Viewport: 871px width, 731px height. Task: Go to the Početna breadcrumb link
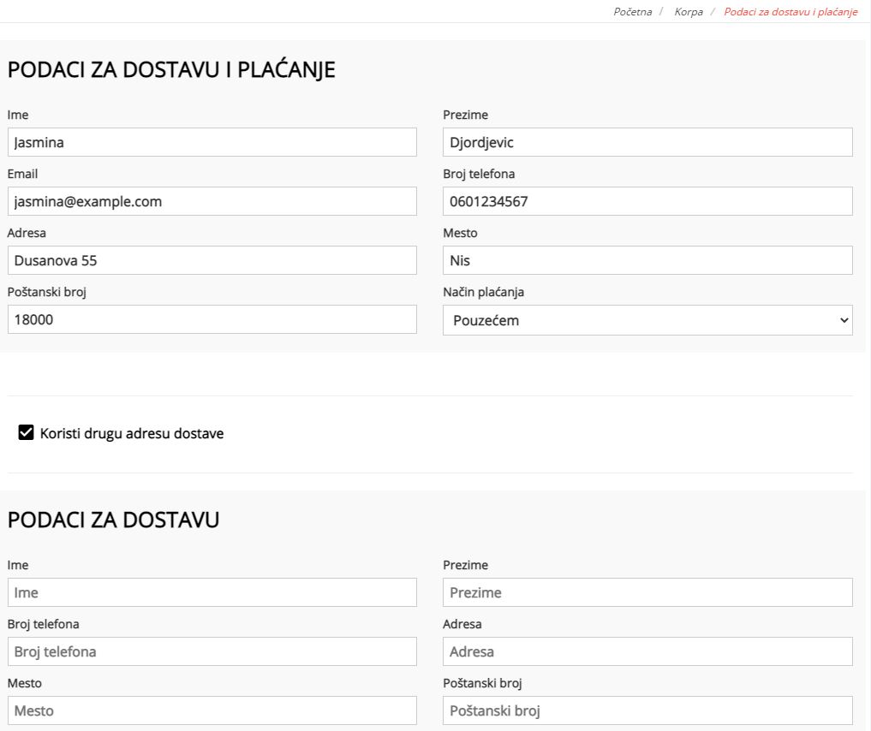coord(632,11)
